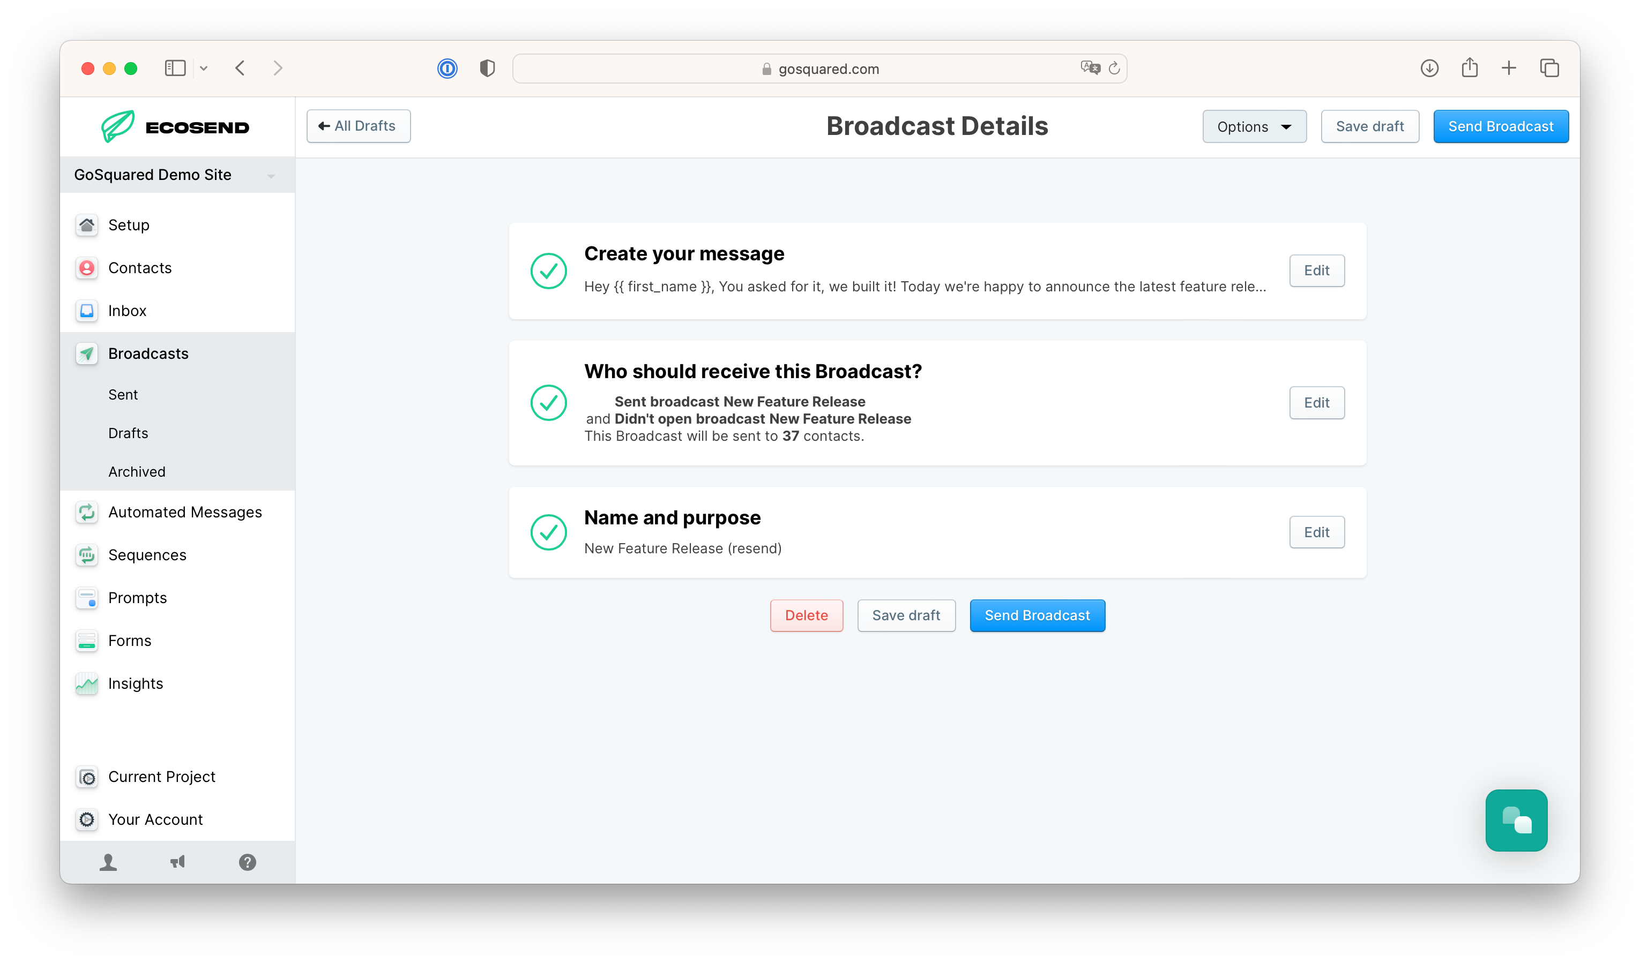1640x963 pixels.
Task: Go forward in browser history
Action: [278, 68]
